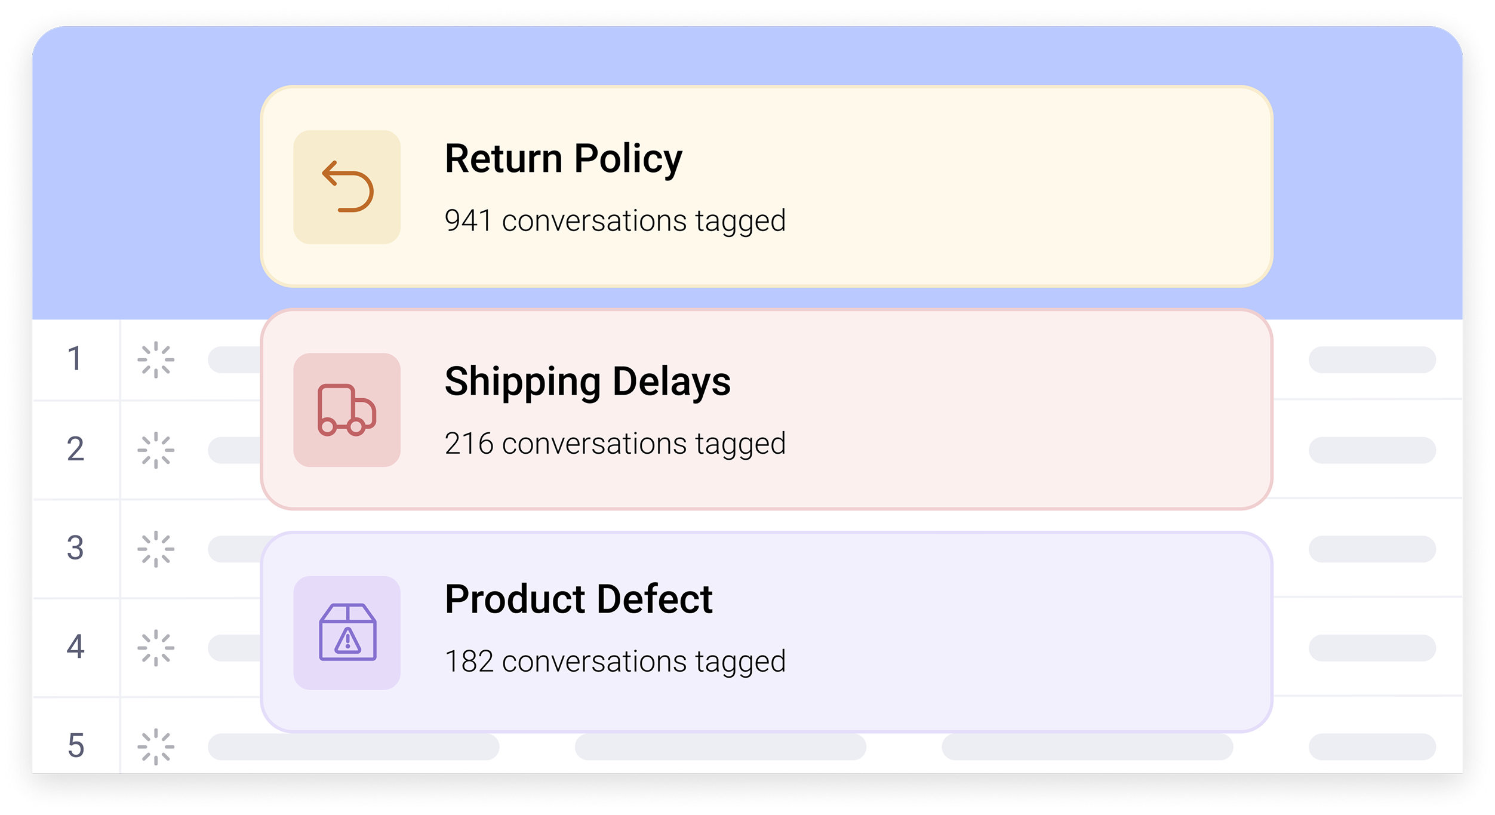Screen dimensions: 1495x815
Task: Click the loading spinner in row 5
Action: [x=156, y=746]
